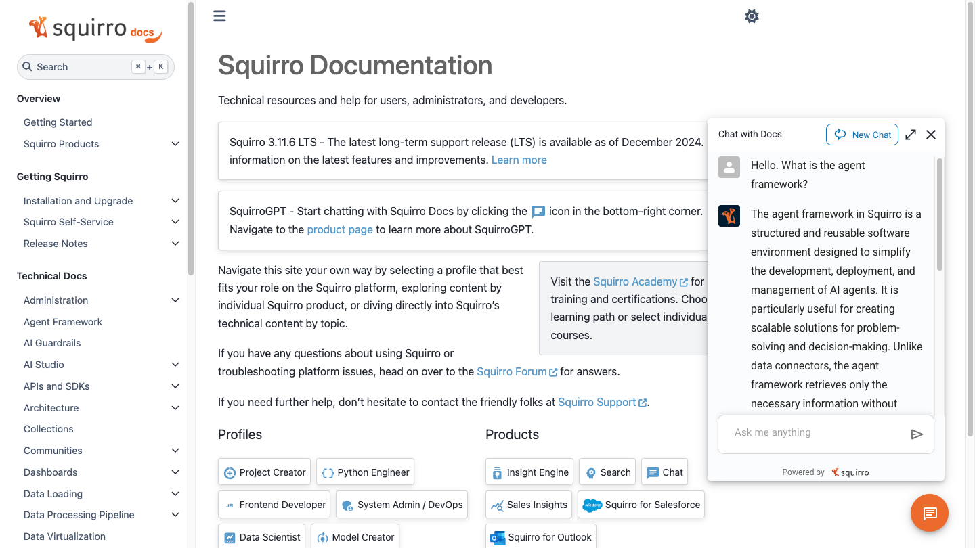Viewport: 975px width, 548px height.
Task: Click the chat panel scrollbar
Action: point(939,214)
